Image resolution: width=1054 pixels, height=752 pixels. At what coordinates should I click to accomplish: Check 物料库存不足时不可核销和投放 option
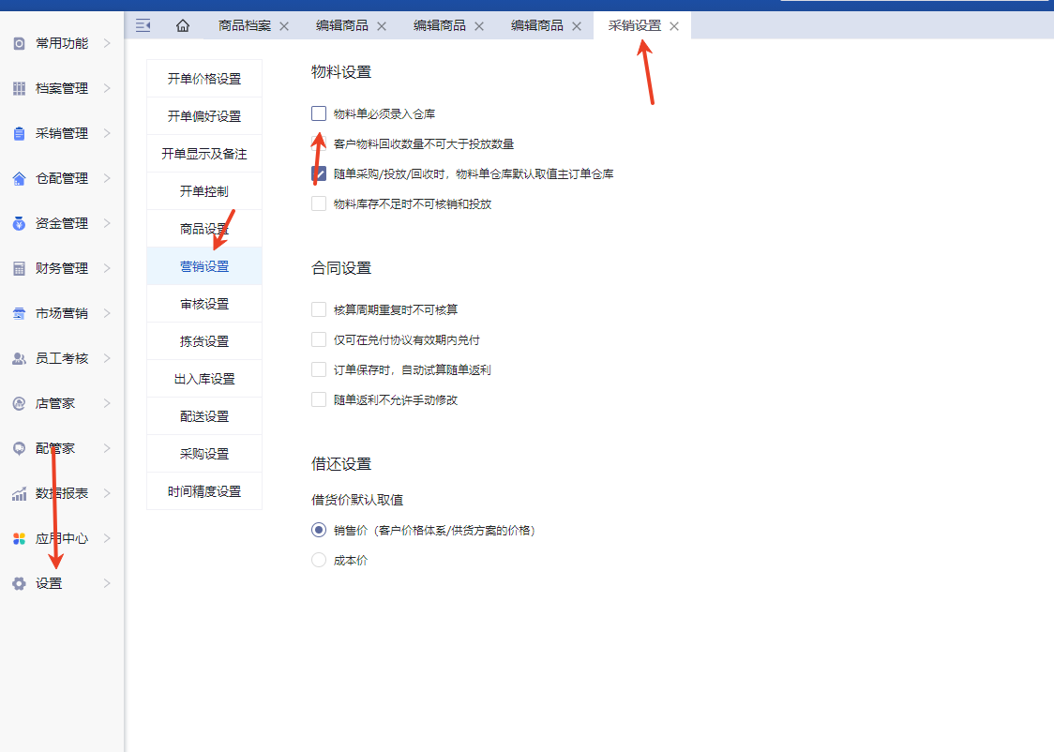click(x=319, y=203)
